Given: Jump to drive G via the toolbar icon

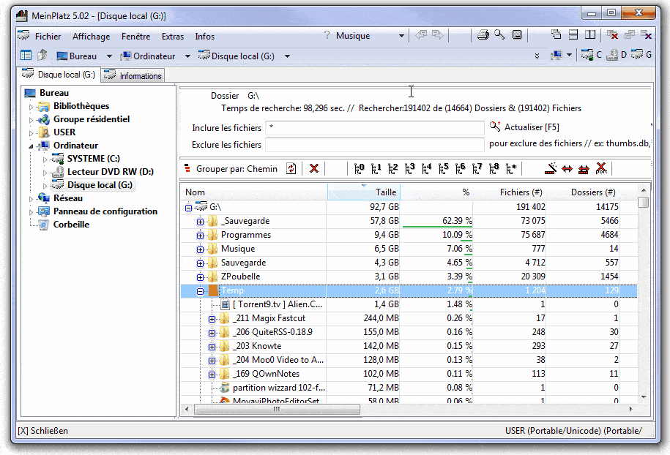Looking at the screenshot, I should pos(641,55).
